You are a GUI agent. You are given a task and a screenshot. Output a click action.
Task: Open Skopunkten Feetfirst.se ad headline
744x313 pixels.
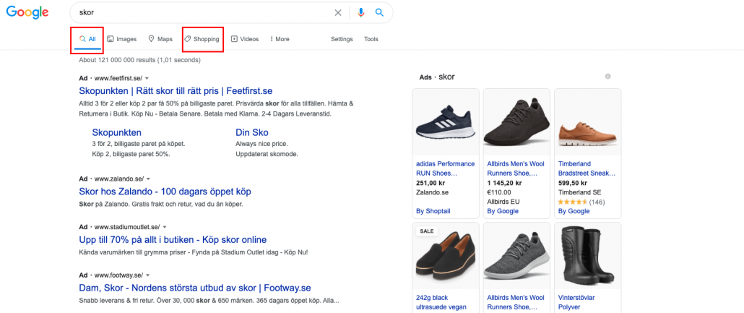pos(176,90)
